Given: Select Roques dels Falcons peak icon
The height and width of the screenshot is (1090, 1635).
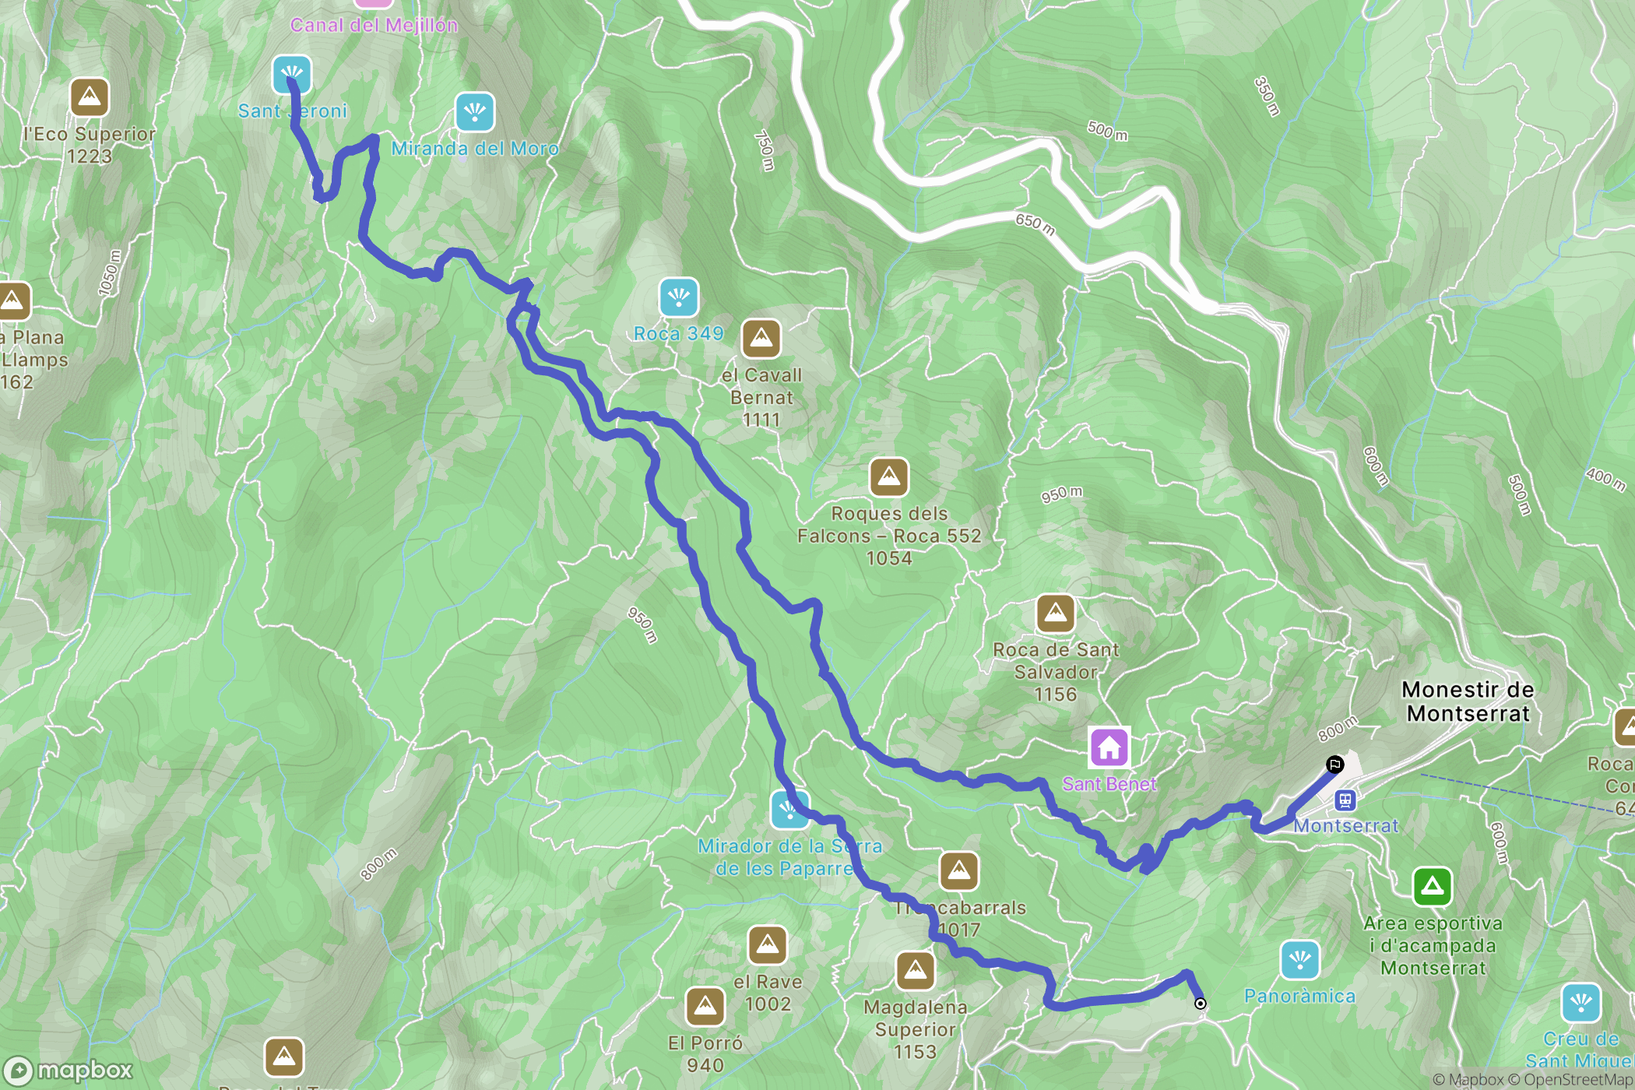Looking at the screenshot, I should coord(889,477).
